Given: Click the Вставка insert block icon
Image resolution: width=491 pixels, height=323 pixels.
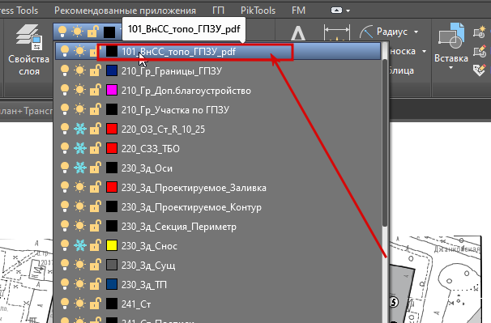Looking at the screenshot, I should [x=451, y=36].
